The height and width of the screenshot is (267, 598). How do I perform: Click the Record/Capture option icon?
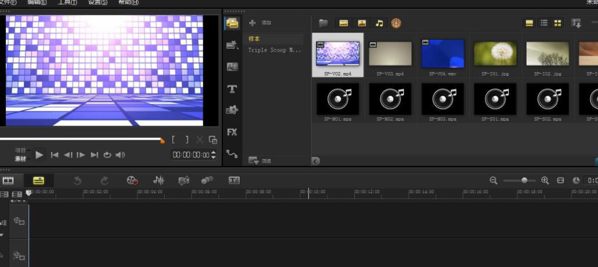132,181
